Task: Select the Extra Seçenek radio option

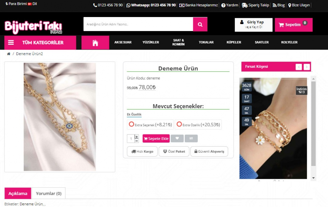Action: coord(132,124)
